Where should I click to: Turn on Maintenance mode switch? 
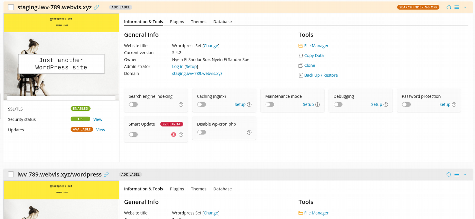[x=270, y=104]
